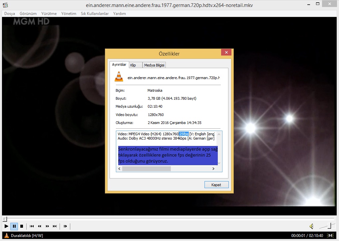339x241 pixels.
Task: Click the media length value 02:10:40 in Özellikler
Action: (155, 106)
